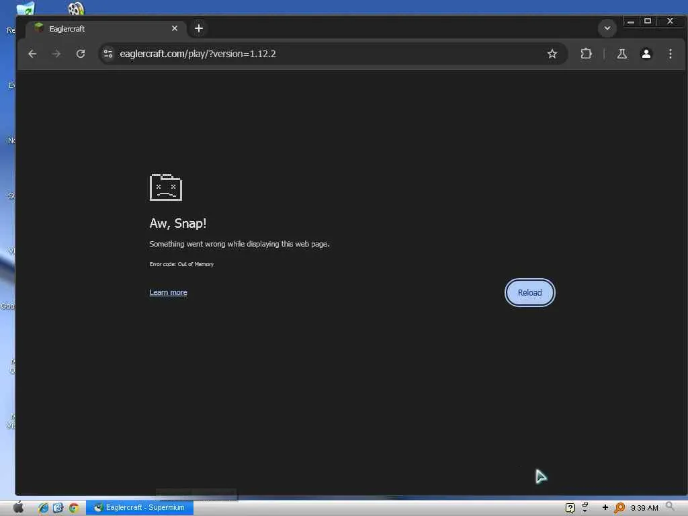The height and width of the screenshot is (516, 688).
Task: Launch Internet Explorer from taskbar
Action: tap(43, 508)
